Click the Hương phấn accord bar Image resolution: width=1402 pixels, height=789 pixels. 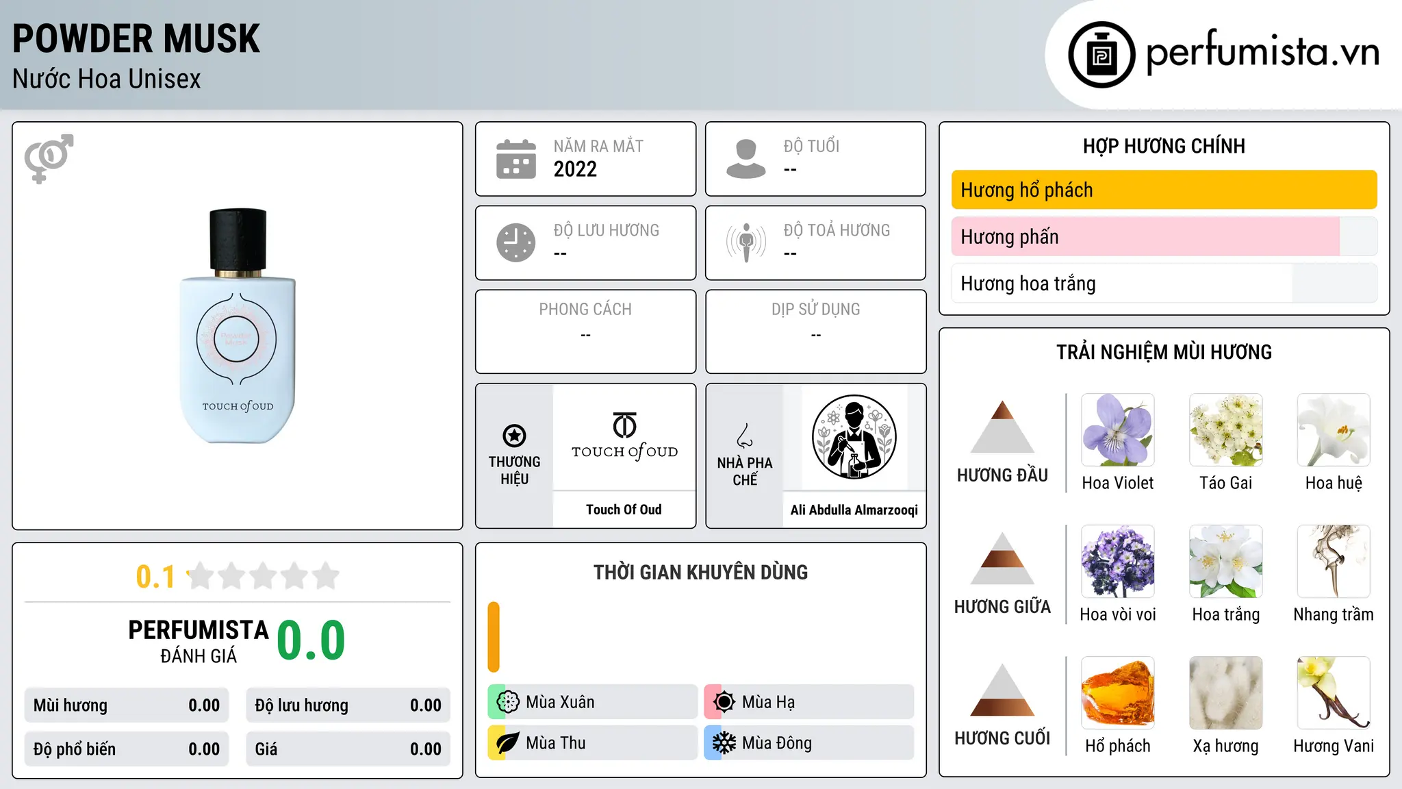pyautogui.click(x=1164, y=237)
